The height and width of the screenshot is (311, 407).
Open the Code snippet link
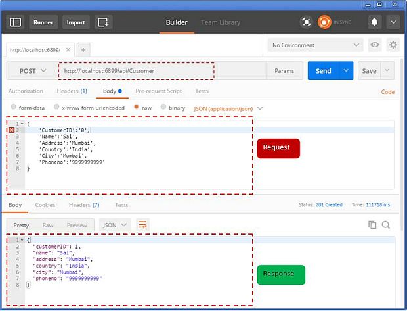388,92
